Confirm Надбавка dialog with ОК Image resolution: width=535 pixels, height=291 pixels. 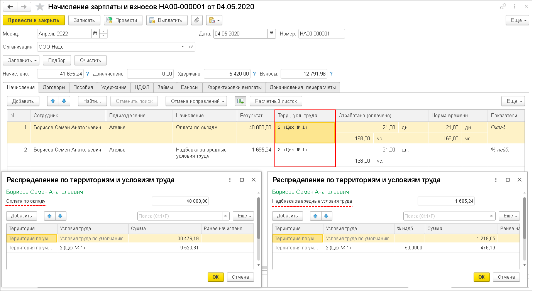pyautogui.click(x=481, y=277)
